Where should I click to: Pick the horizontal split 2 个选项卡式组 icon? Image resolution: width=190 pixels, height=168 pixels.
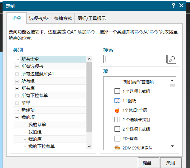click(117, 129)
